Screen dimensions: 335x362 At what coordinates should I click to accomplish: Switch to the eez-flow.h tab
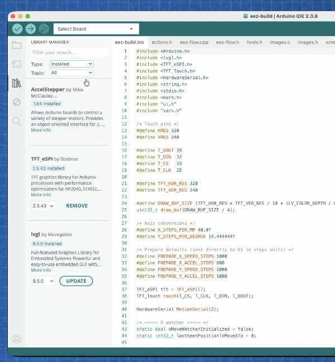[x=228, y=42]
